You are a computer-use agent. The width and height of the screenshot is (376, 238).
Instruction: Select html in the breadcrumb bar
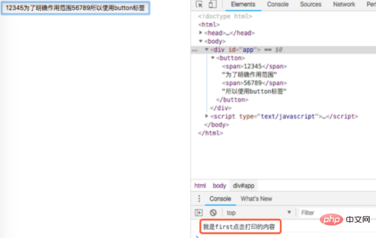(x=200, y=185)
